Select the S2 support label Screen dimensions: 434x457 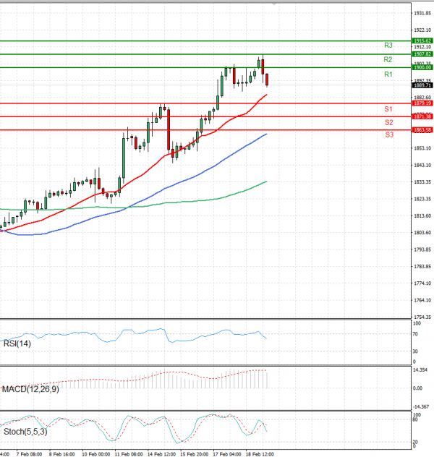point(388,122)
